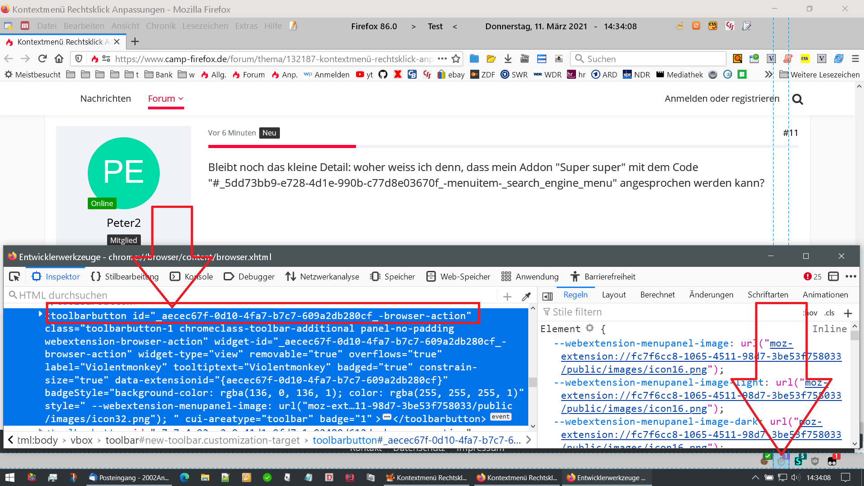
Task: Click the eyedropper color picker icon
Action: click(x=526, y=296)
